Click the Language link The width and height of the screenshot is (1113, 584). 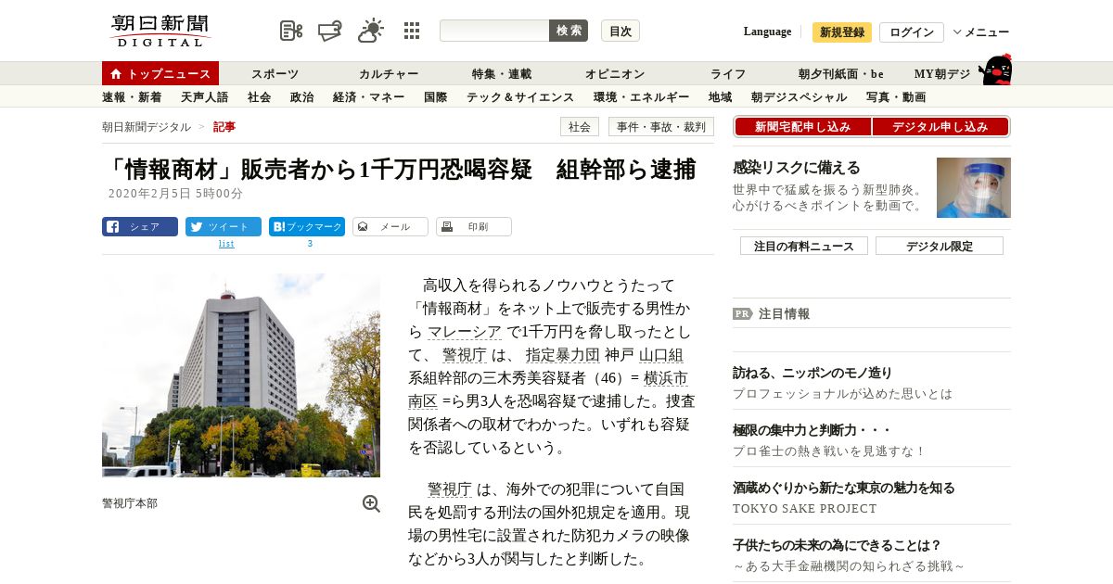pos(767,32)
